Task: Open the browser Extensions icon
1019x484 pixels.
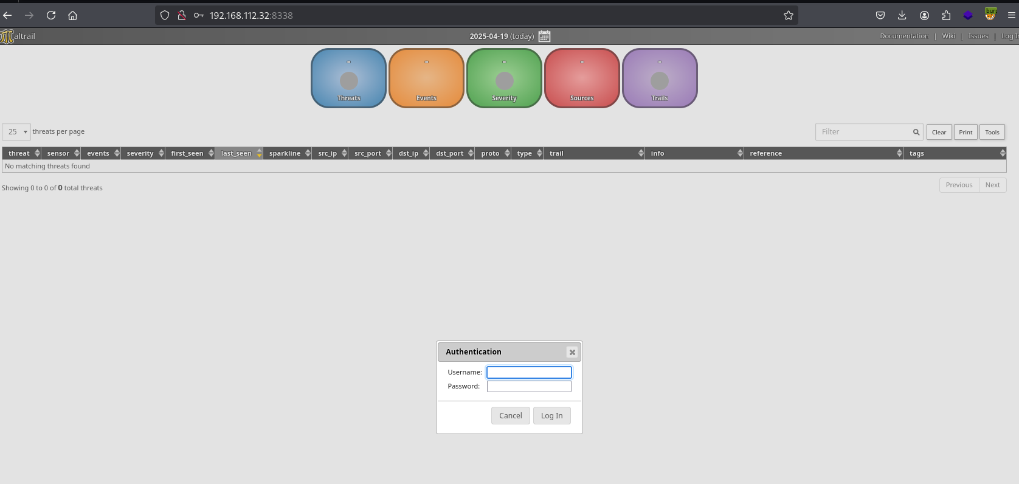Action: tap(946, 15)
